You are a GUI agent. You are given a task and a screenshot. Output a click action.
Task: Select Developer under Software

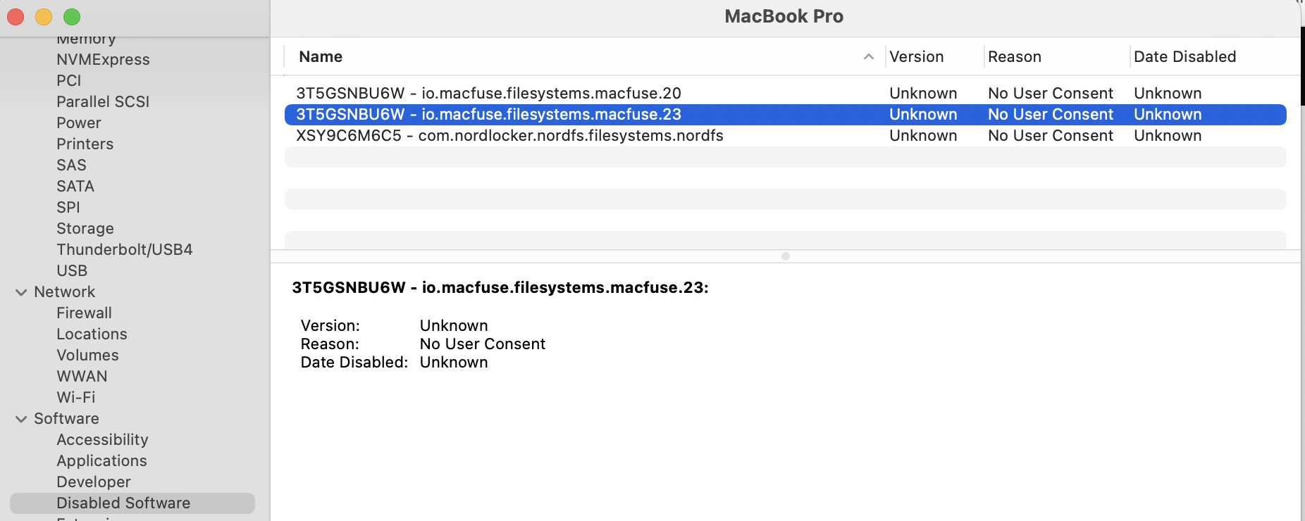pyautogui.click(x=94, y=482)
